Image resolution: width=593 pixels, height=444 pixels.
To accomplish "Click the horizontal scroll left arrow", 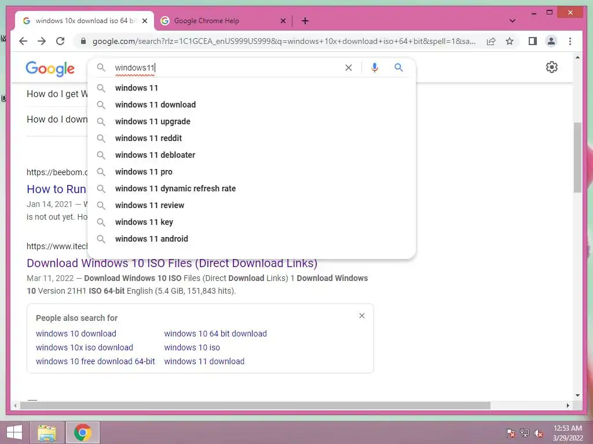I will coord(15,405).
